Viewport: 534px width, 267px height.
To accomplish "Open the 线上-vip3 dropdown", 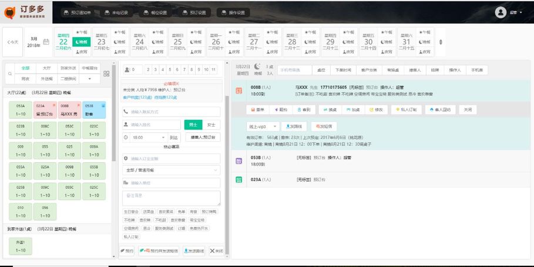I will point(263,126).
